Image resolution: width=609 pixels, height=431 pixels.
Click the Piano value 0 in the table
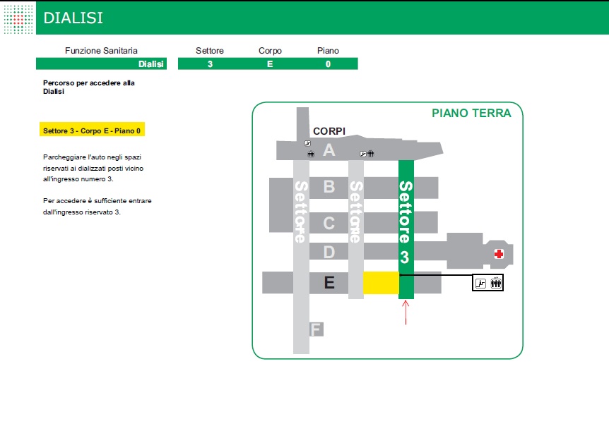click(x=328, y=64)
